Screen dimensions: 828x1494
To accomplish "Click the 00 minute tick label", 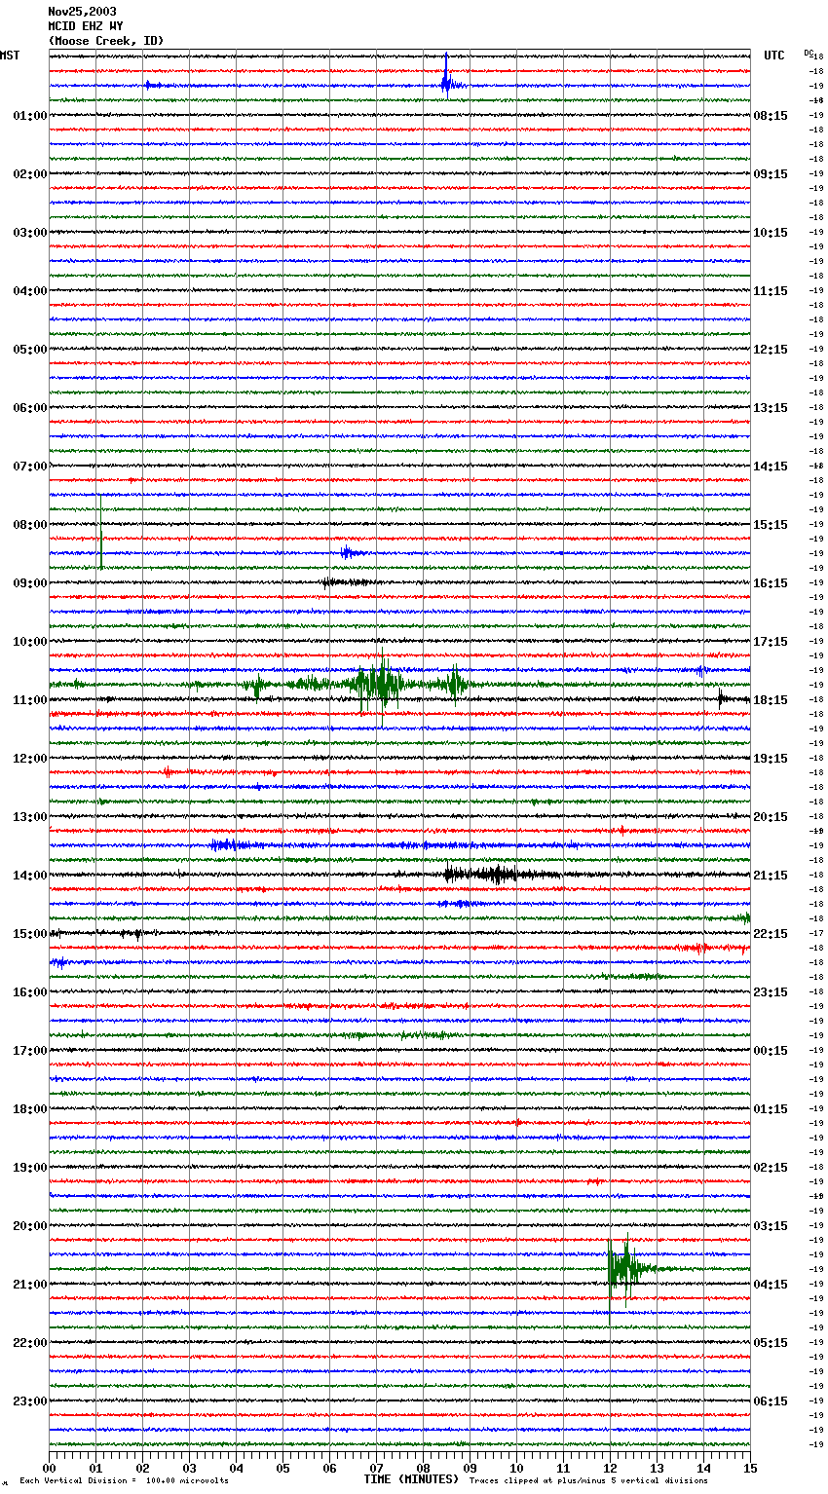I will 50,1468.
